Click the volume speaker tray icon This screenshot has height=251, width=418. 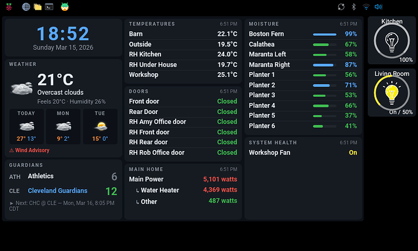pyautogui.click(x=378, y=7)
